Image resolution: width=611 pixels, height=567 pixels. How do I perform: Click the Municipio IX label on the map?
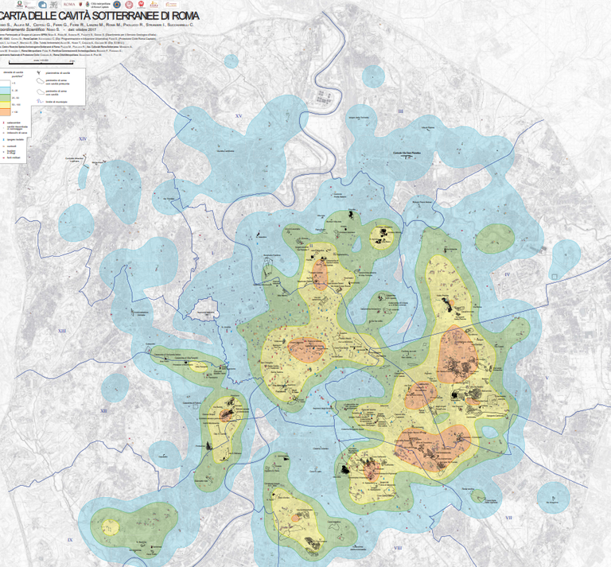(x=70, y=540)
